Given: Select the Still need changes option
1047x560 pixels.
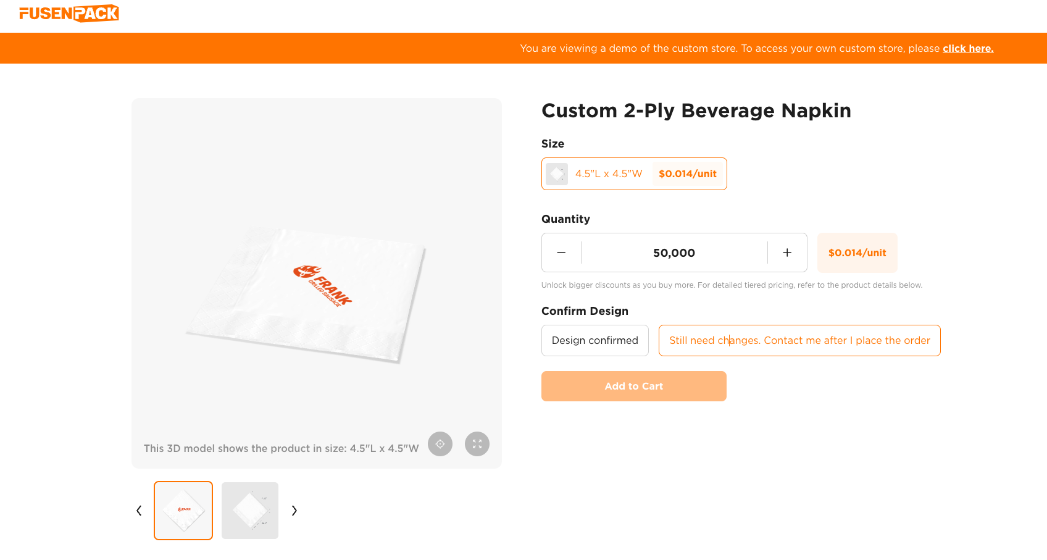Looking at the screenshot, I should coord(799,340).
